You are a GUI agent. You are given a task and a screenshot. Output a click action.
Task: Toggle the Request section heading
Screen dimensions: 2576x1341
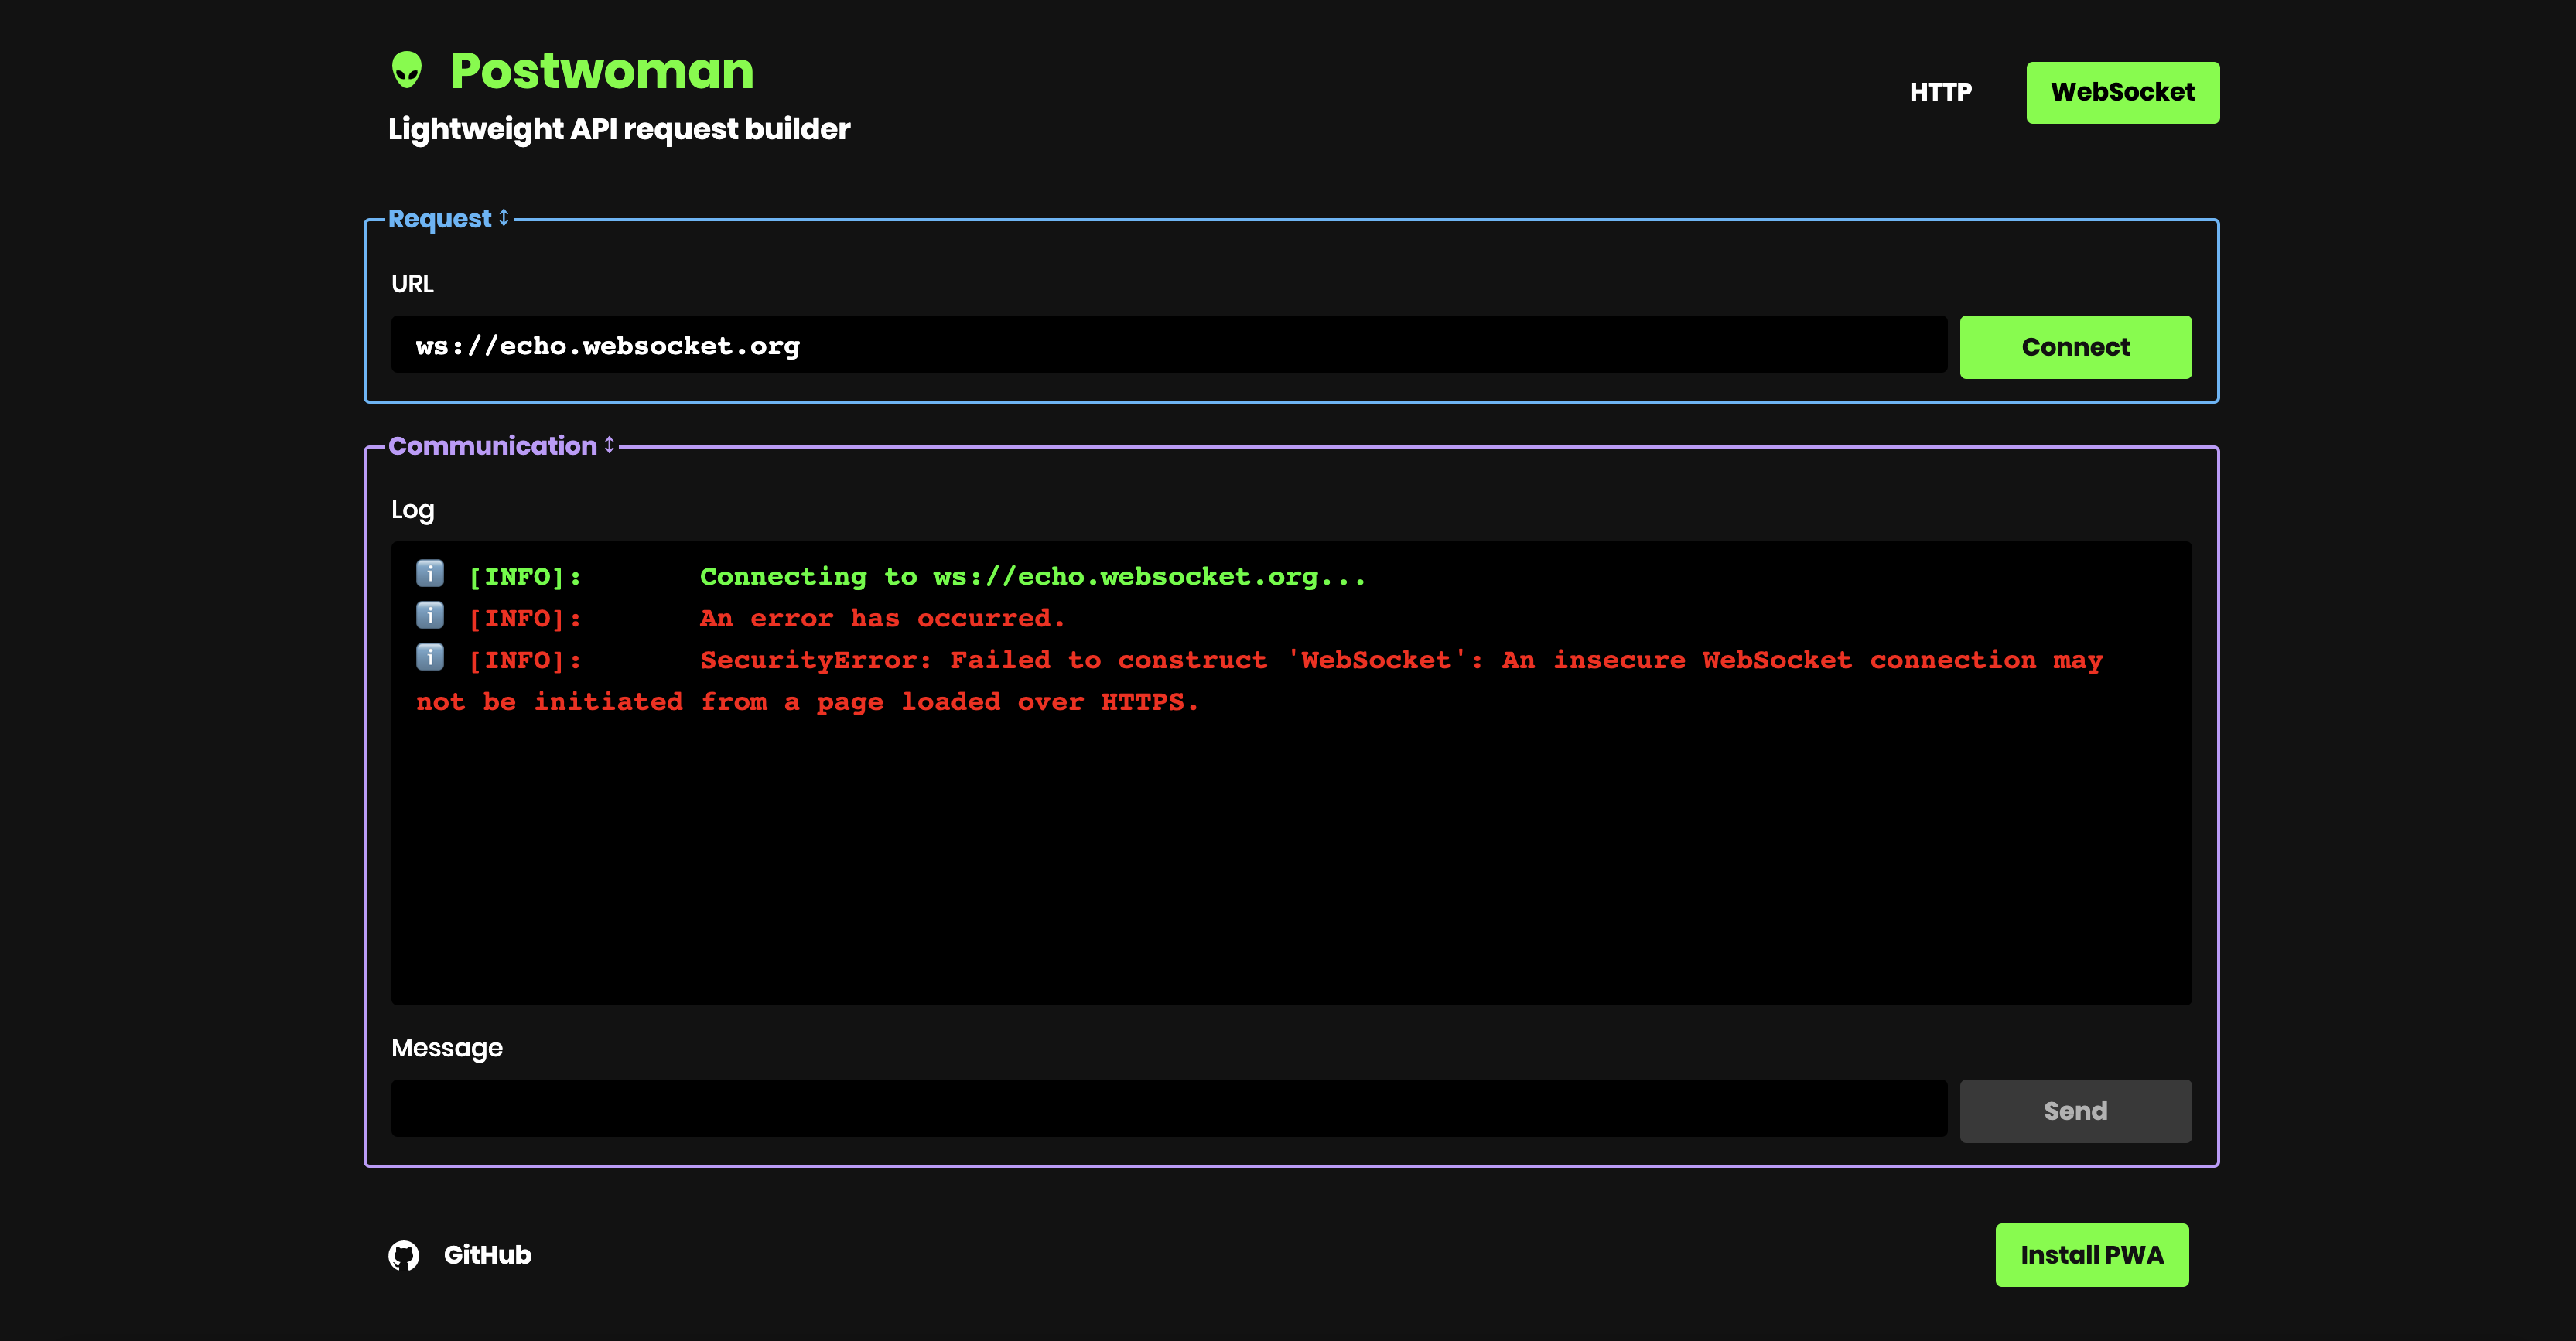coord(439,219)
